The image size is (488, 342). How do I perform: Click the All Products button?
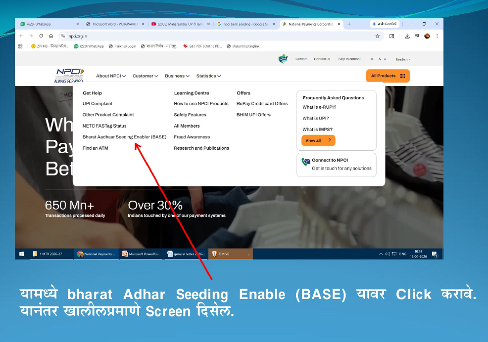(388, 76)
